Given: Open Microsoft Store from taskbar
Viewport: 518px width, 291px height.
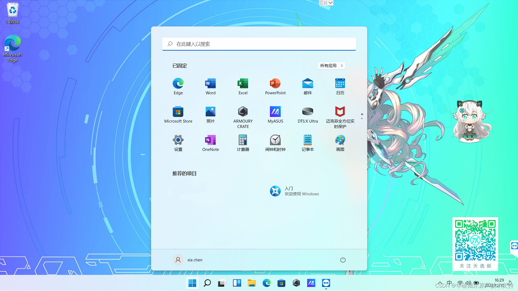Looking at the screenshot, I should [281, 283].
